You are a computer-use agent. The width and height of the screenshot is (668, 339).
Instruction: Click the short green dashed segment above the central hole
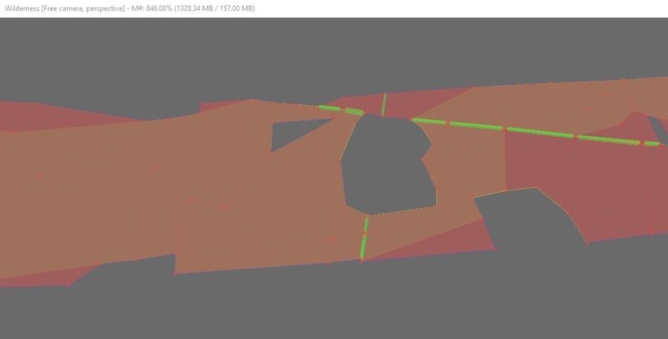(x=384, y=104)
